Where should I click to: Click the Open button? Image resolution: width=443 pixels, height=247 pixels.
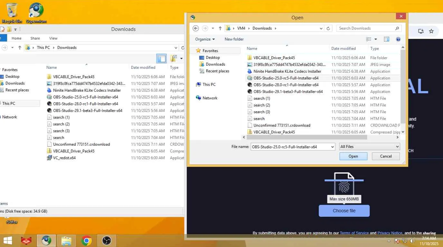[x=353, y=156]
